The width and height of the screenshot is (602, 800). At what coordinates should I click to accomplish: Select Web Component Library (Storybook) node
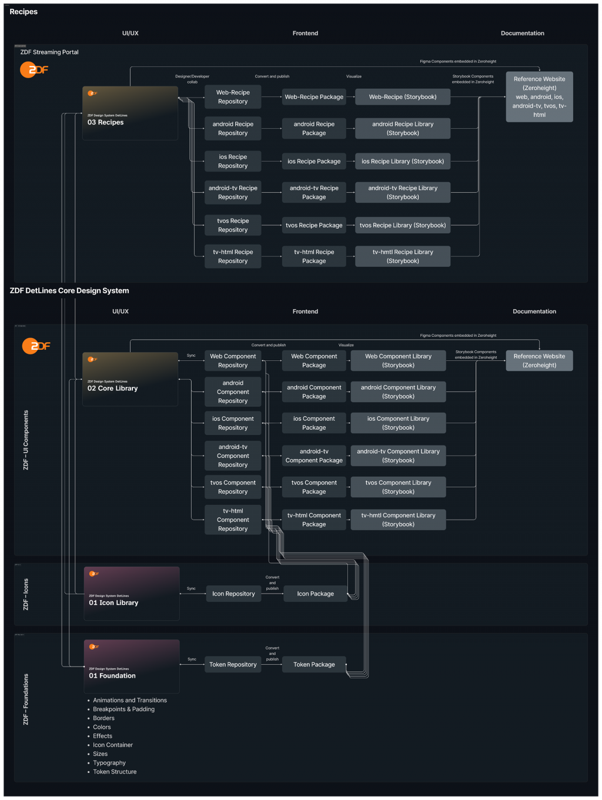tap(398, 361)
